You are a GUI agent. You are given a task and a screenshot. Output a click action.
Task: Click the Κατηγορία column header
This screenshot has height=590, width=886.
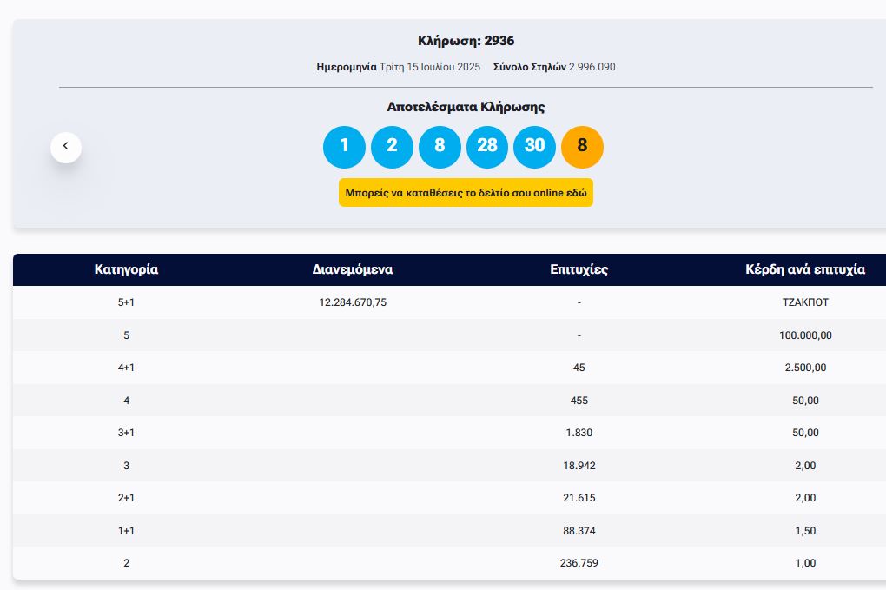point(126,269)
